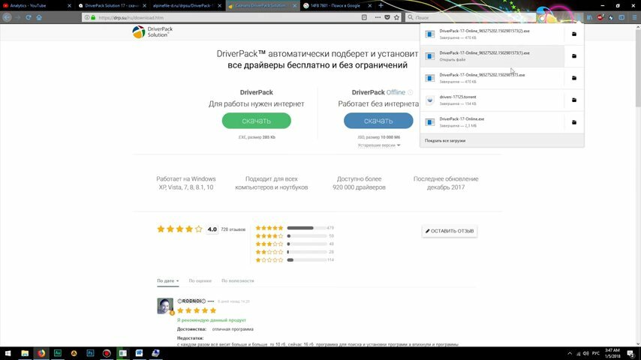The height and width of the screenshot is (360, 641).
Task: Open Adobe Audition from taskbar
Action: pyautogui.click(x=58, y=353)
